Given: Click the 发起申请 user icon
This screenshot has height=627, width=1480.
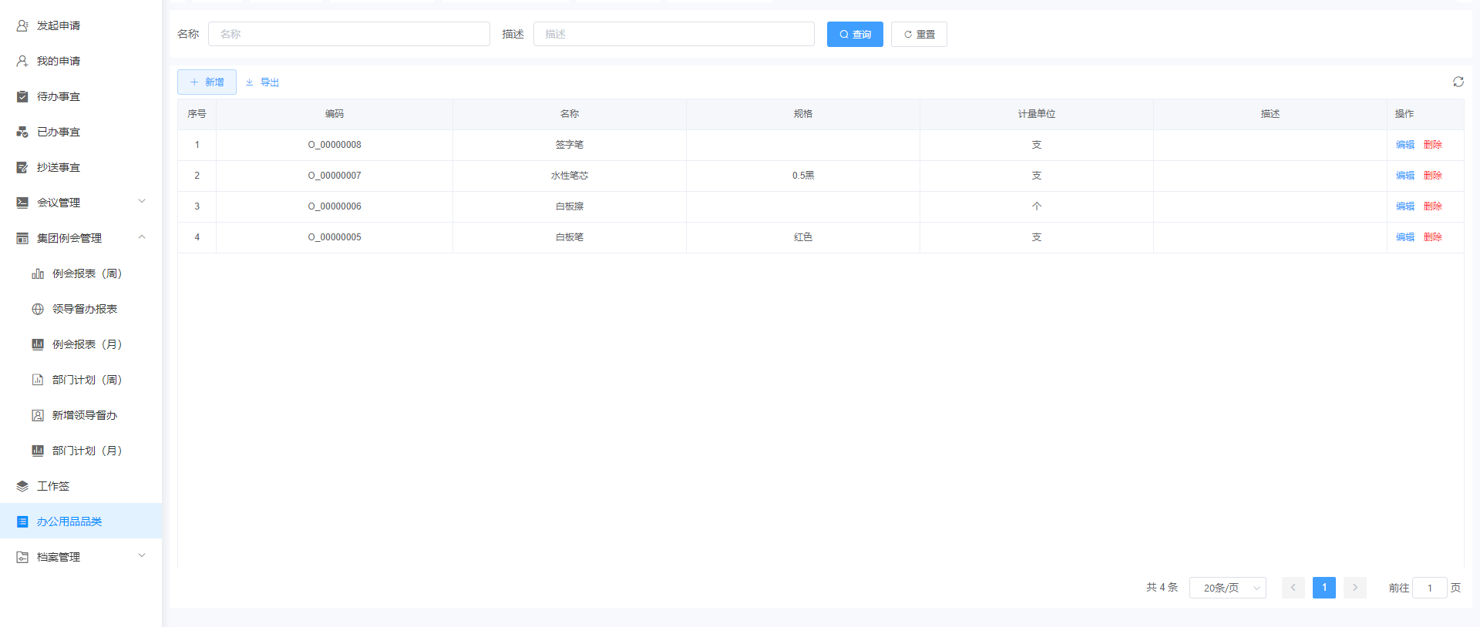Looking at the screenshot, I should click(x=22, y=25).
